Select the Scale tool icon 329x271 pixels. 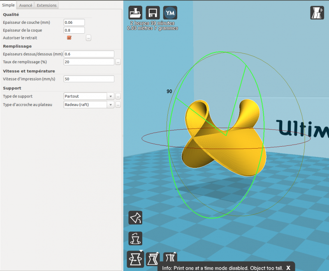[153, 259]
